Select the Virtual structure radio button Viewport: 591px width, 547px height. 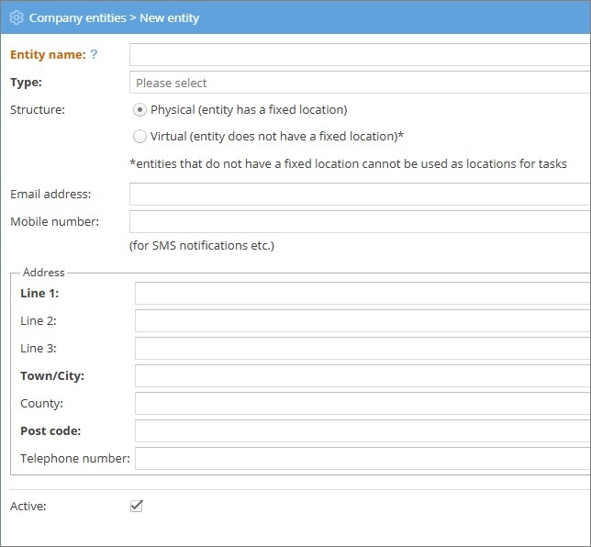139,136
